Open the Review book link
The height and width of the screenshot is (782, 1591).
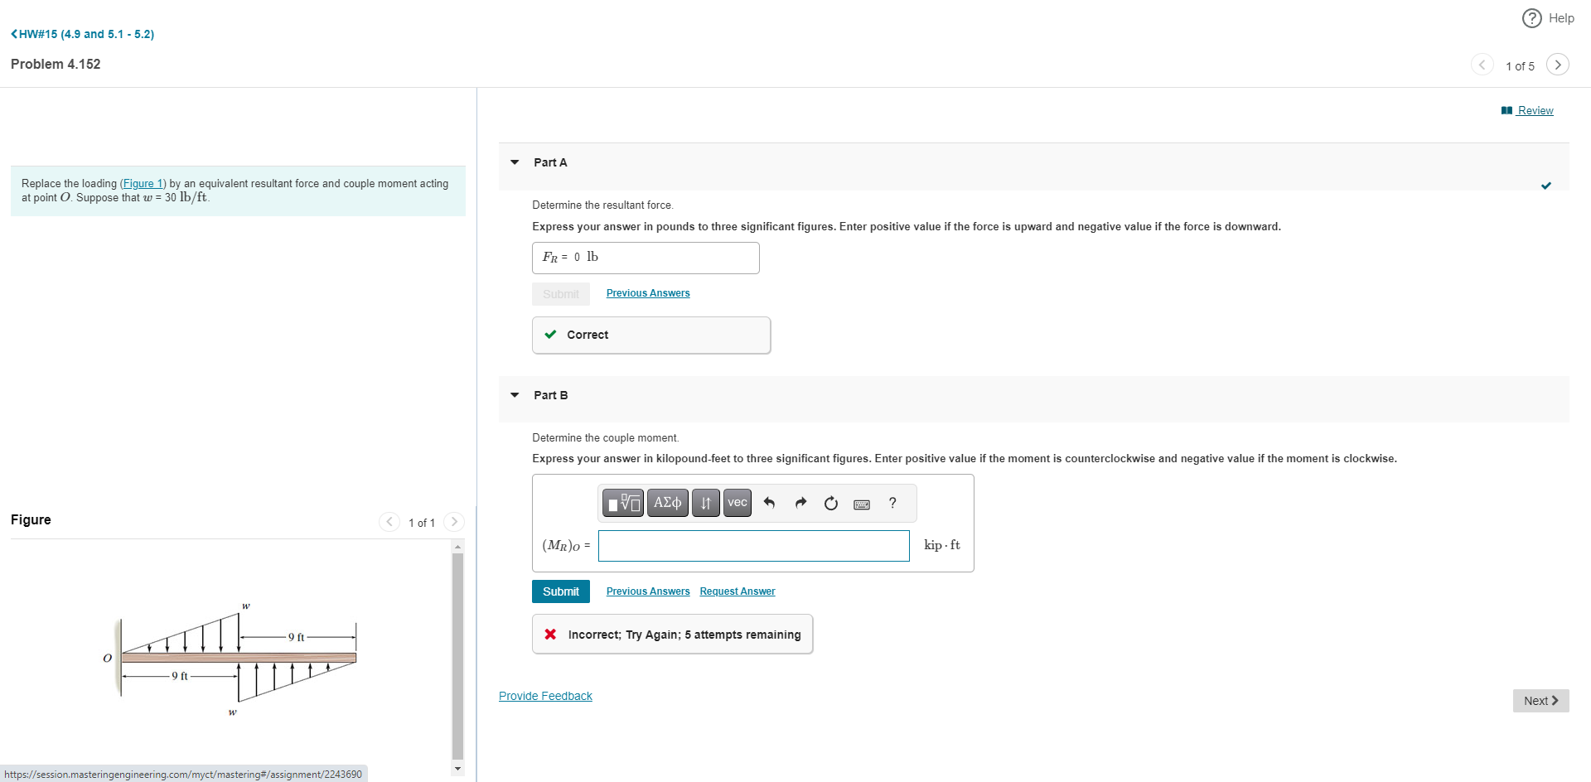tap(1527, 110)
